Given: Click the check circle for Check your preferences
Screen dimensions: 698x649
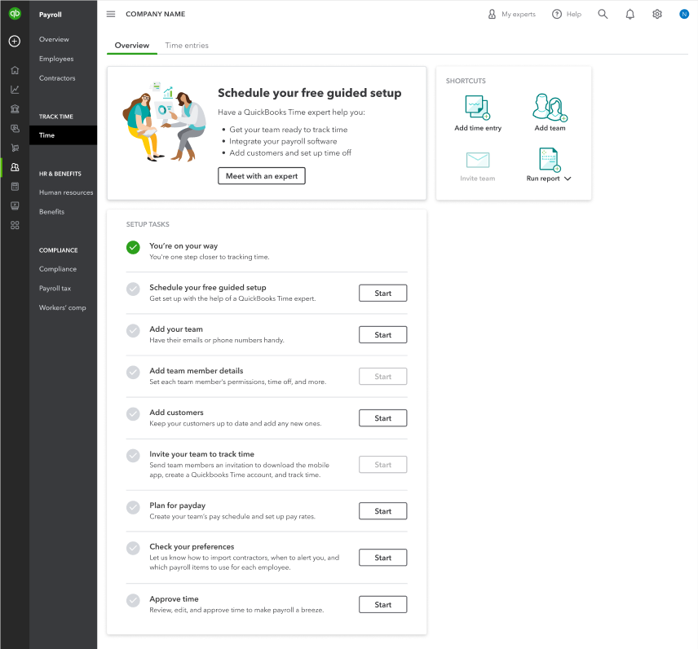Looking at the screenshot, I should click(x=133, y=549).
